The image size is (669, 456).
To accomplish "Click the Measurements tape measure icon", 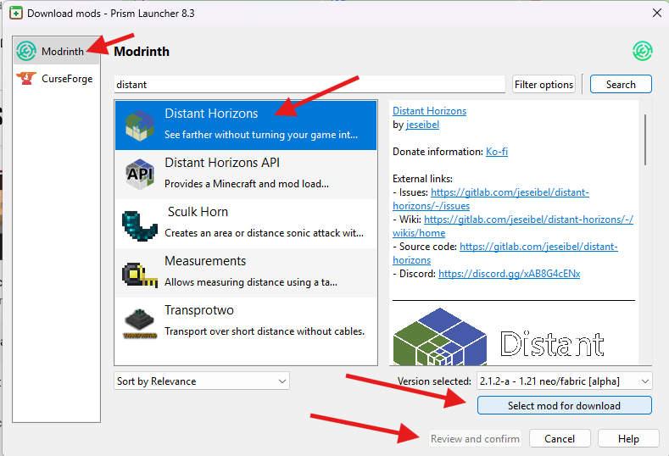I will [140, 275].
